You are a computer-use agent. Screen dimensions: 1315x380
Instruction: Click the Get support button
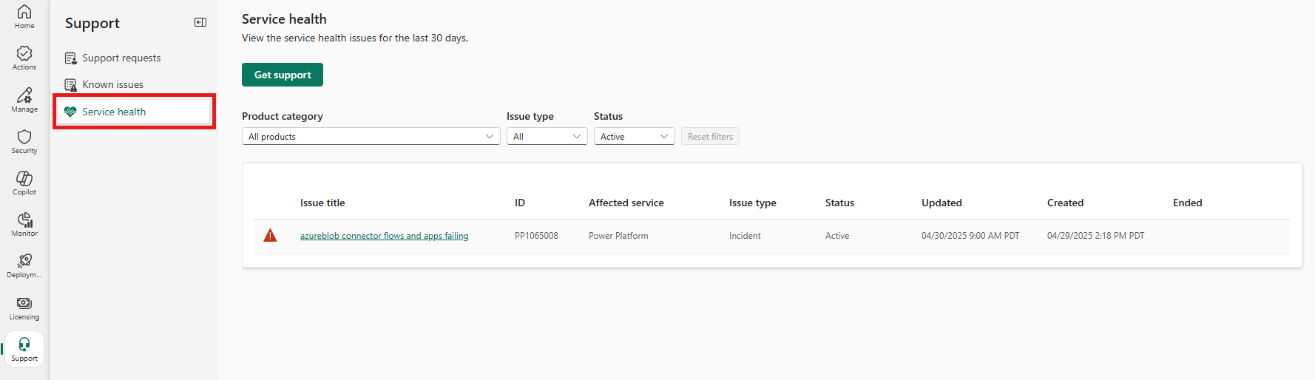[283, 75]
